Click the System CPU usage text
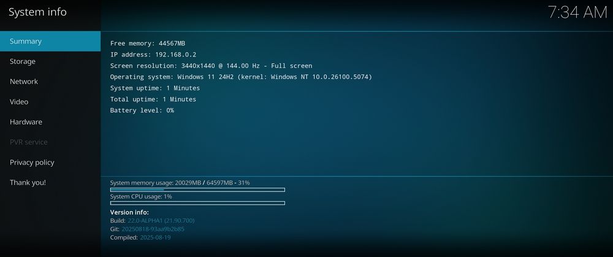 click(141, 196)
